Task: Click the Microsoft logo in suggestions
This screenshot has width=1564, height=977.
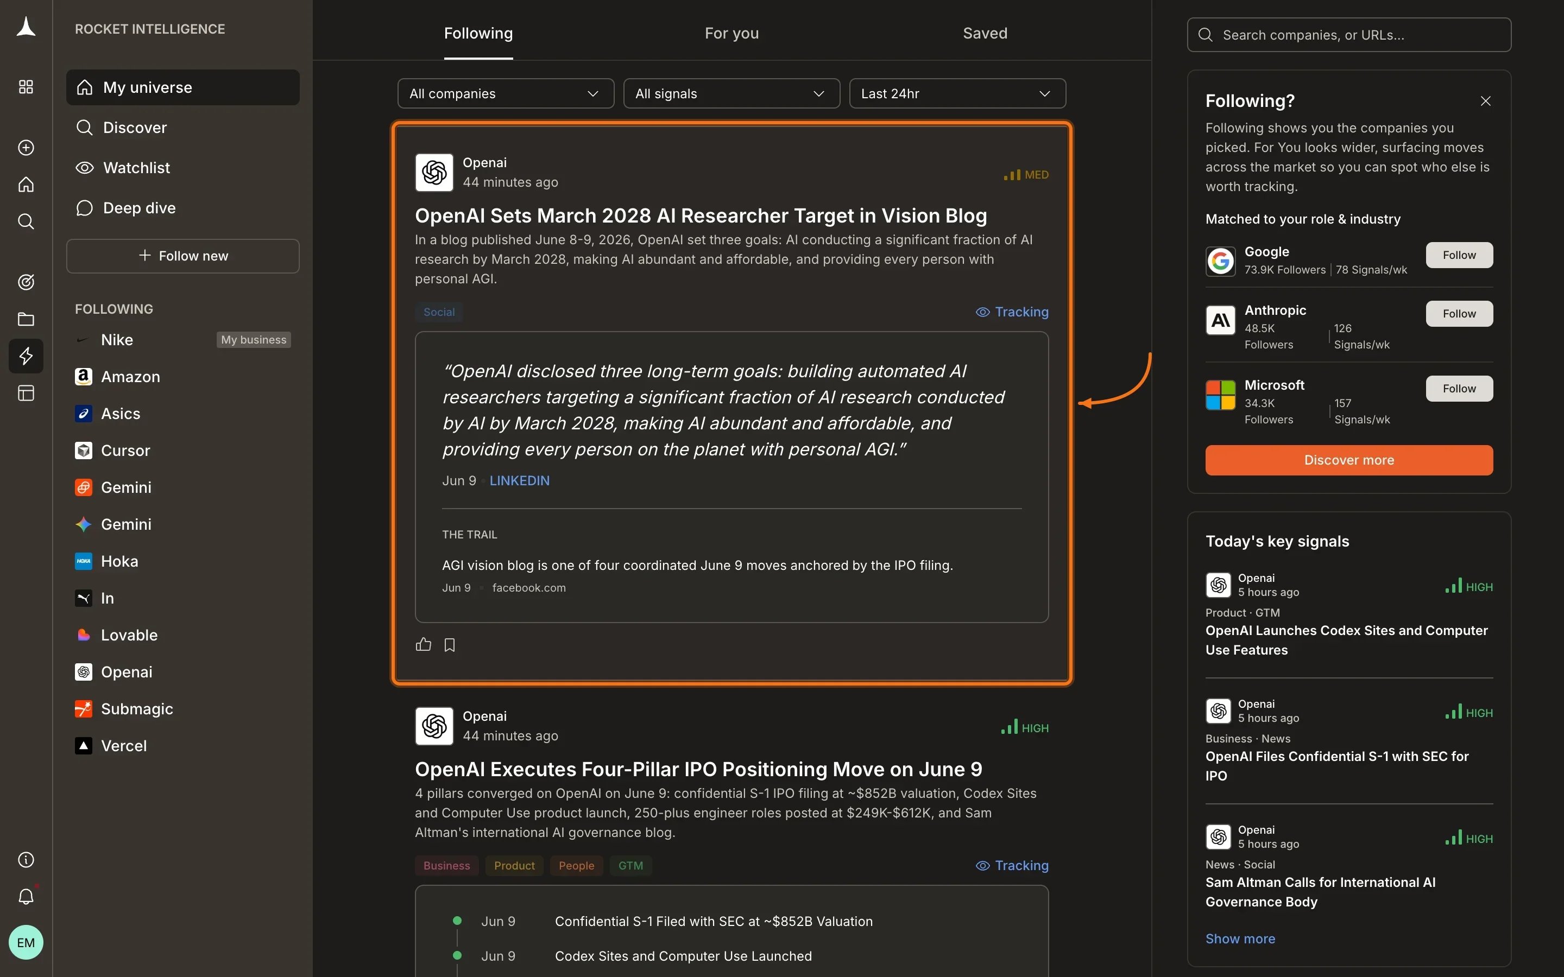Action: pos(1221,395)
